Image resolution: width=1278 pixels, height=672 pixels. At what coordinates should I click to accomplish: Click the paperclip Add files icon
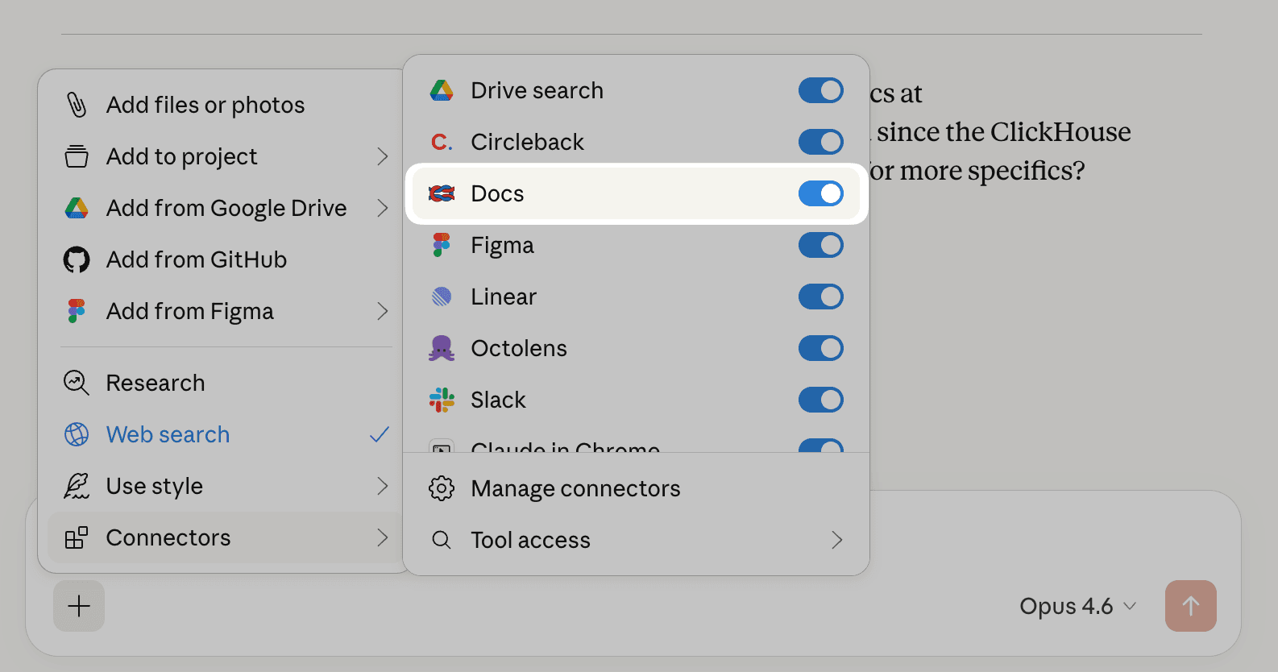coord(77,105)
